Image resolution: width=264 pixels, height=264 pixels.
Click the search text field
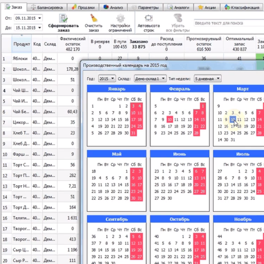coord(229,23)
